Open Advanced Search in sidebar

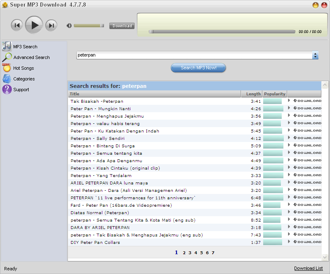(32, 57)
